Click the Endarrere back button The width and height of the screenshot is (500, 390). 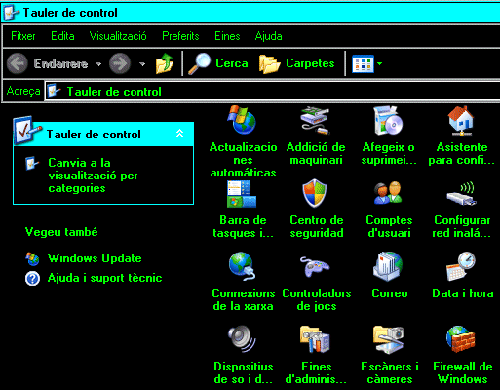click(x=48, y=63)
